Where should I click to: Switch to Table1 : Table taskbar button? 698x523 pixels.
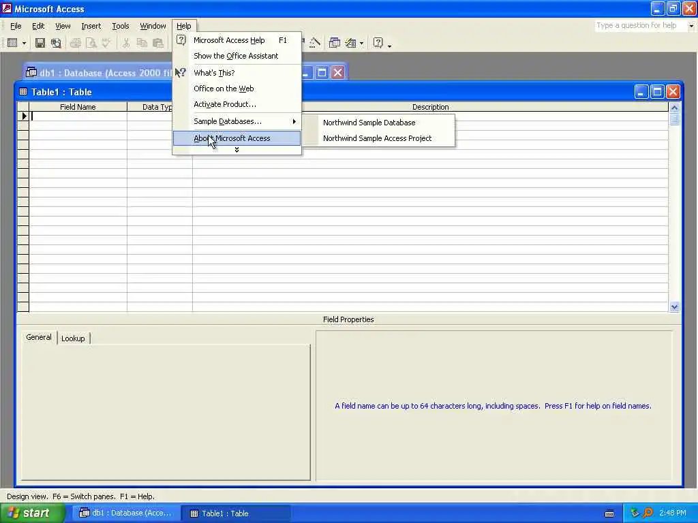pos(236,513)
